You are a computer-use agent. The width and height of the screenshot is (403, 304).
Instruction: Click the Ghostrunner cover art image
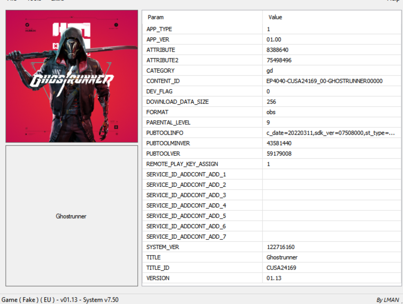[72, 76]
